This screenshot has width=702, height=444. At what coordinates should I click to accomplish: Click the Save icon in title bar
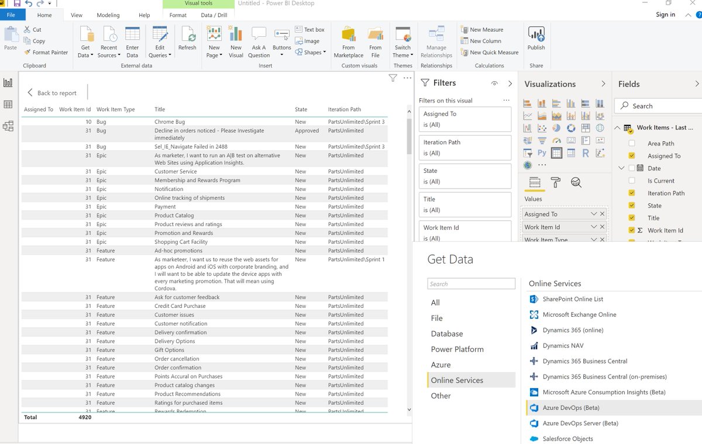point(17,4)
